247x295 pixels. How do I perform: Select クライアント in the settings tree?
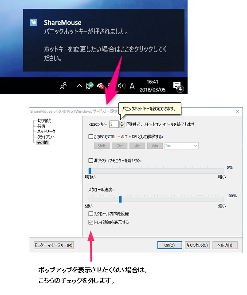tap(46, 137)
